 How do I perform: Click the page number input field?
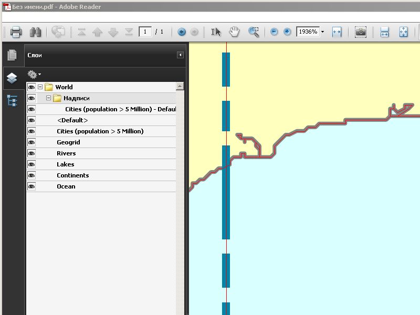[x=145, y=32]
